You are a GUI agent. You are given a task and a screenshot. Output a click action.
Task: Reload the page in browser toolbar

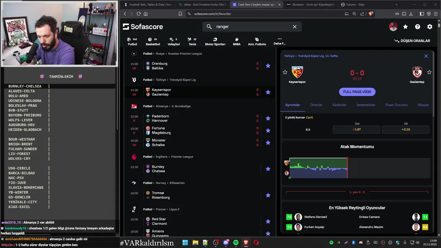[139, 14]
